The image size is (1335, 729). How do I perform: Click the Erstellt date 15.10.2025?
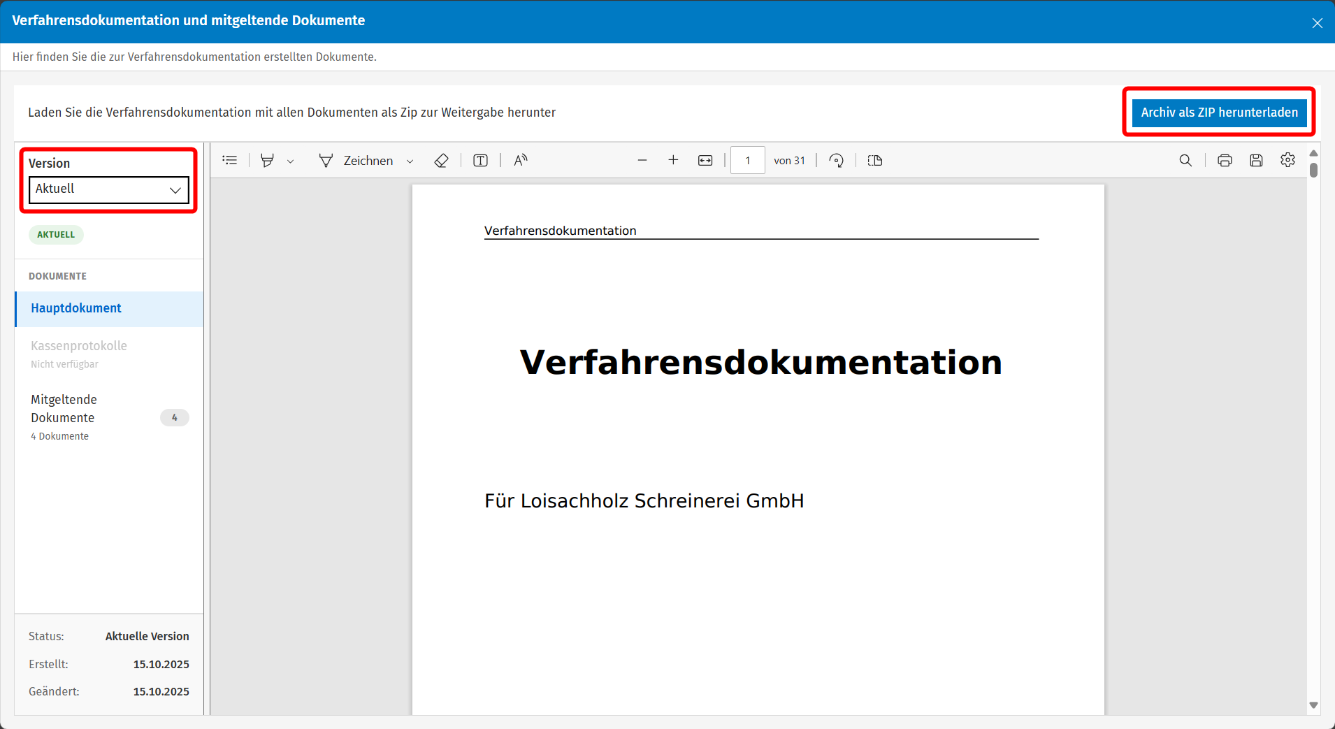[161, 665]
